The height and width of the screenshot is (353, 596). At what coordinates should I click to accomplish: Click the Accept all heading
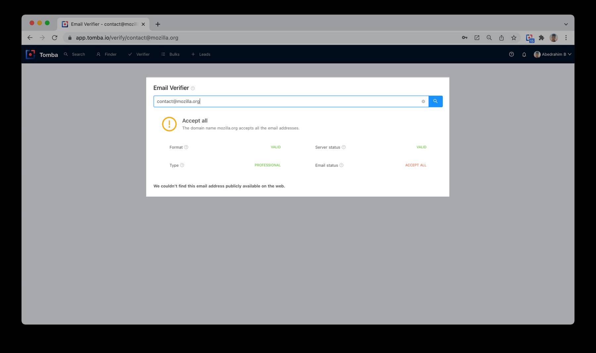(195, 121)
